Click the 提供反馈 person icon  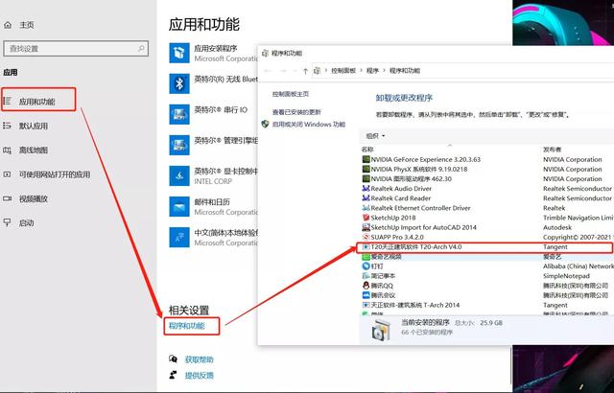click(173, 375)
